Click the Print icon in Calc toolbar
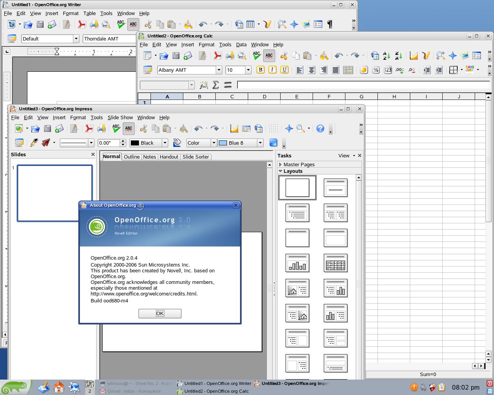This screenshot has width=494, height=395. [230, 56]
